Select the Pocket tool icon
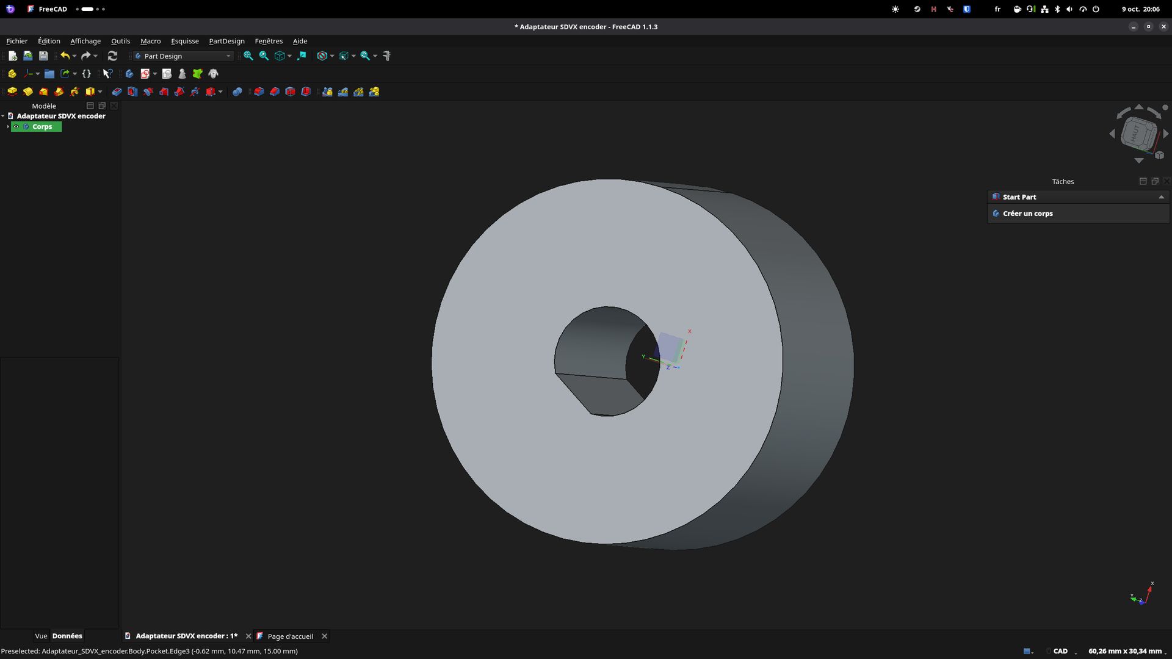The height and width of the screenshot is (659, 1172). tap(117, 92)
